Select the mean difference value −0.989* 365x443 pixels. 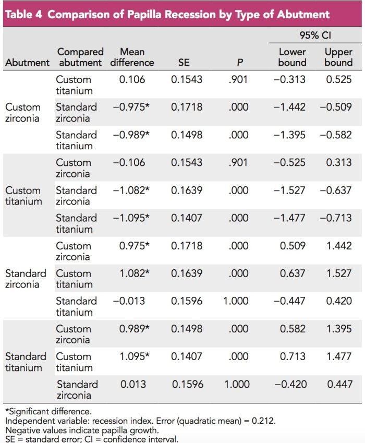coord(131,135)
